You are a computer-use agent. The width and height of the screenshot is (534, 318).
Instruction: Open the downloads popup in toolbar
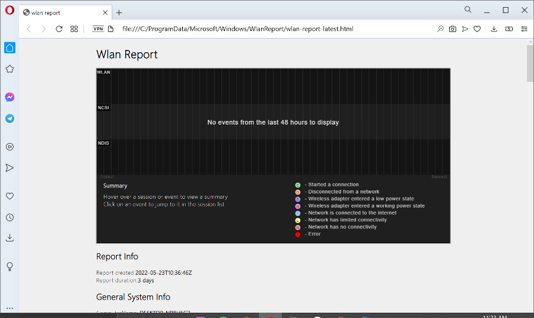click(494, 29)
